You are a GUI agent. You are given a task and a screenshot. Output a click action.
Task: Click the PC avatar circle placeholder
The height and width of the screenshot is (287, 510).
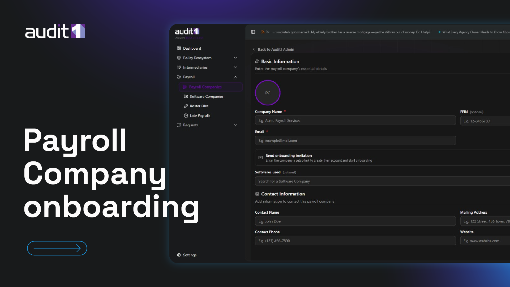(268, 93)
